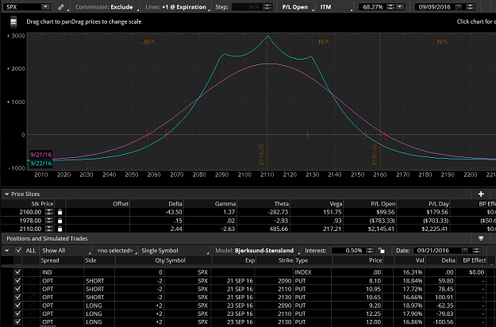Open the calendar for positions Date 09/21/2016

tap(465, 251)
